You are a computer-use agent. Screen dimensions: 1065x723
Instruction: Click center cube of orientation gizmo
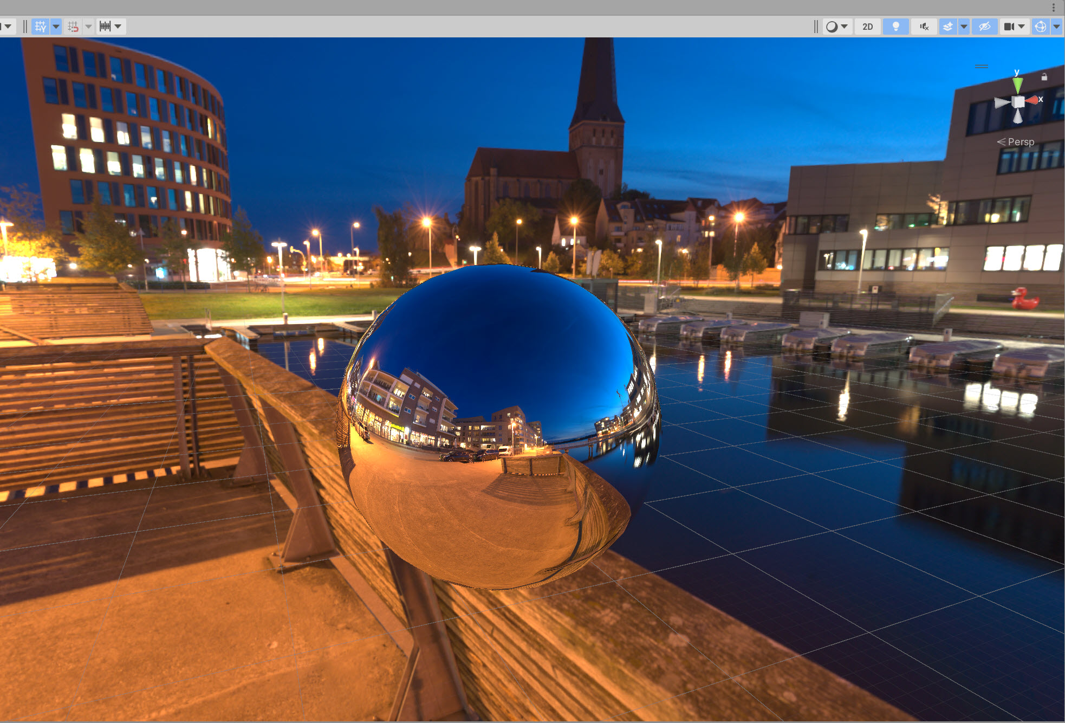click(1018, 102)
